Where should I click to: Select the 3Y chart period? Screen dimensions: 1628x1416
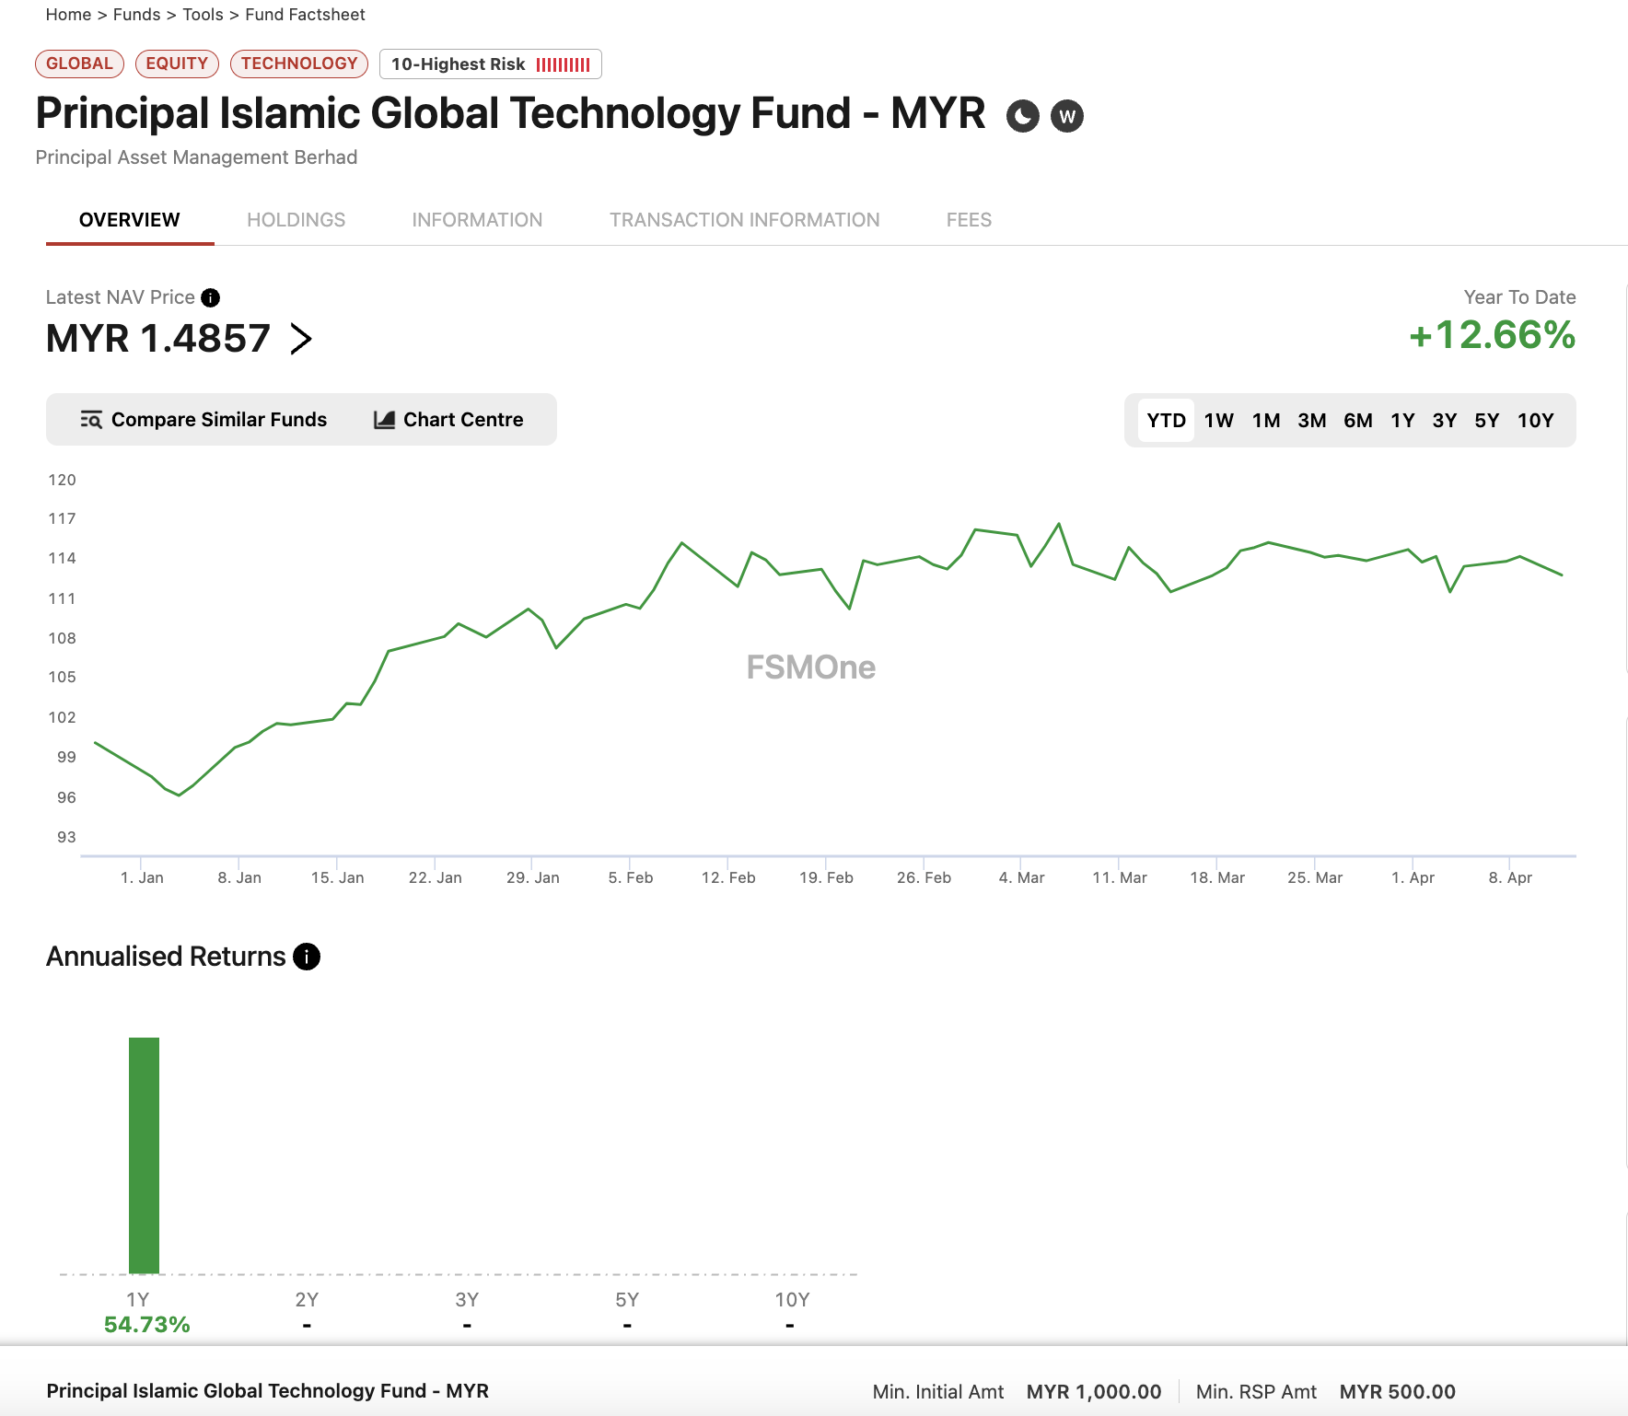(x=1445, y=421)
